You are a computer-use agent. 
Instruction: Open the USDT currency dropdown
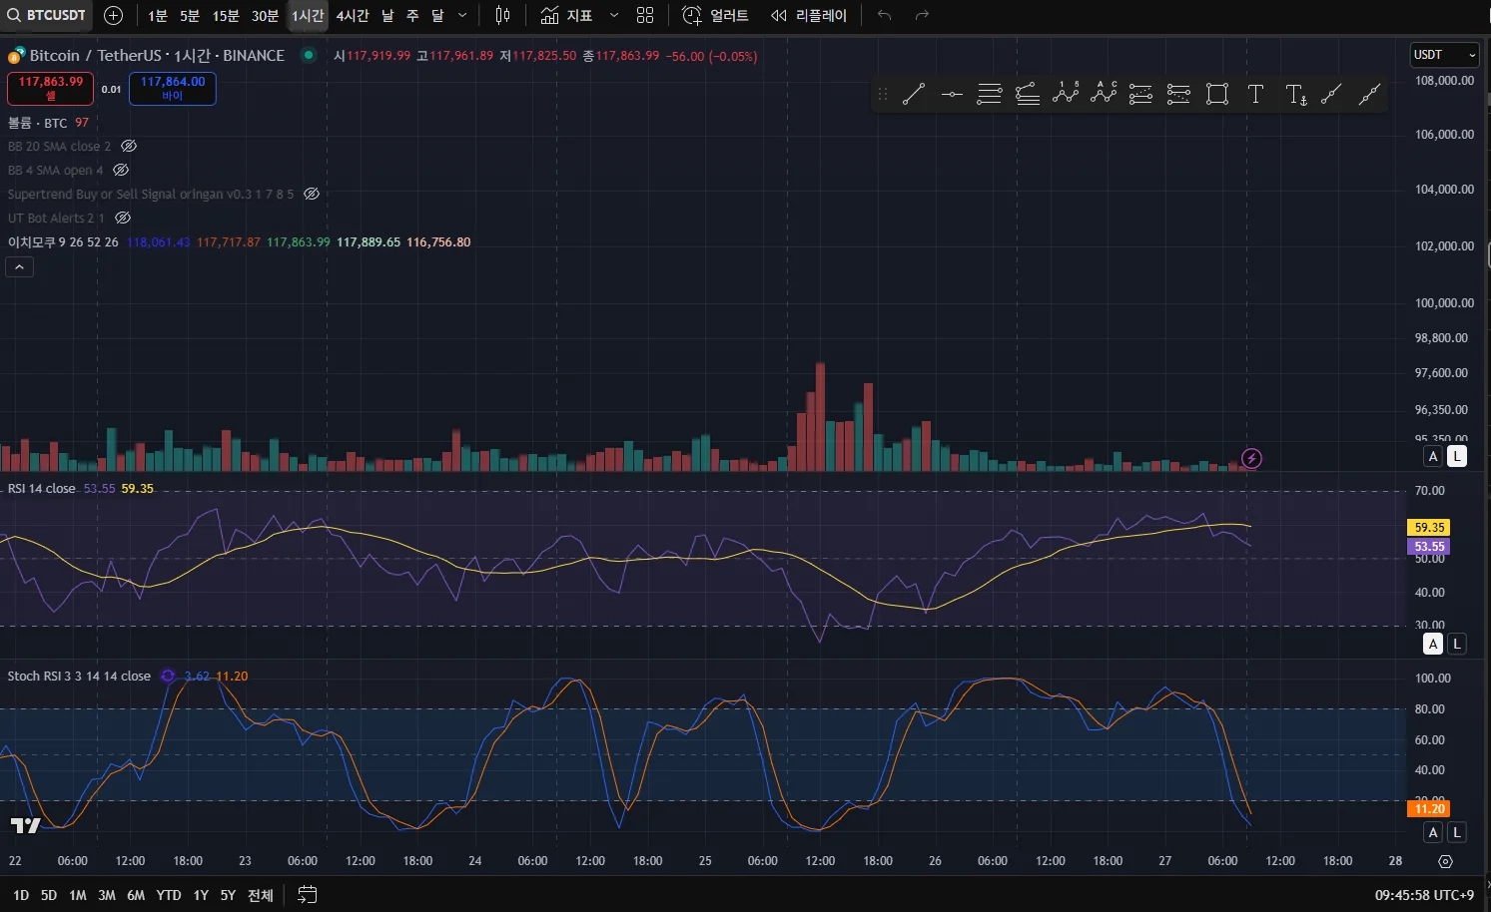1444,55
